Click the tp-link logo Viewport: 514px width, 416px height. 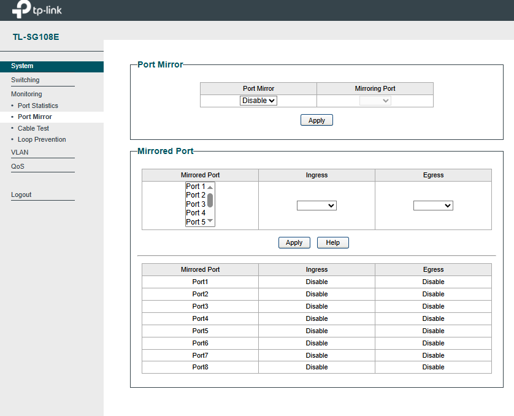37,9
